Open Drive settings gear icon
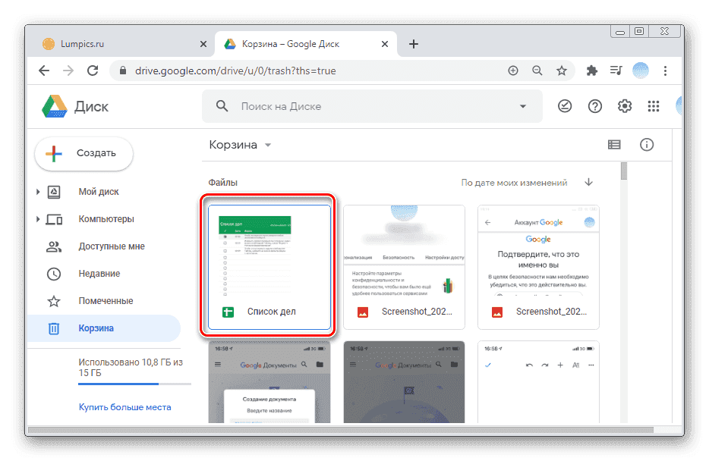Viewport: 709px width, 461px height. (625, 106)
